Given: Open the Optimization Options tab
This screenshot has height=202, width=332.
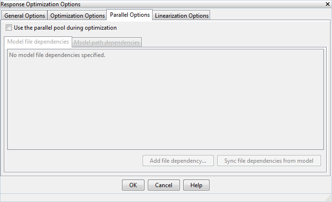Looking at the screenshot, I should tap(77, 15).
